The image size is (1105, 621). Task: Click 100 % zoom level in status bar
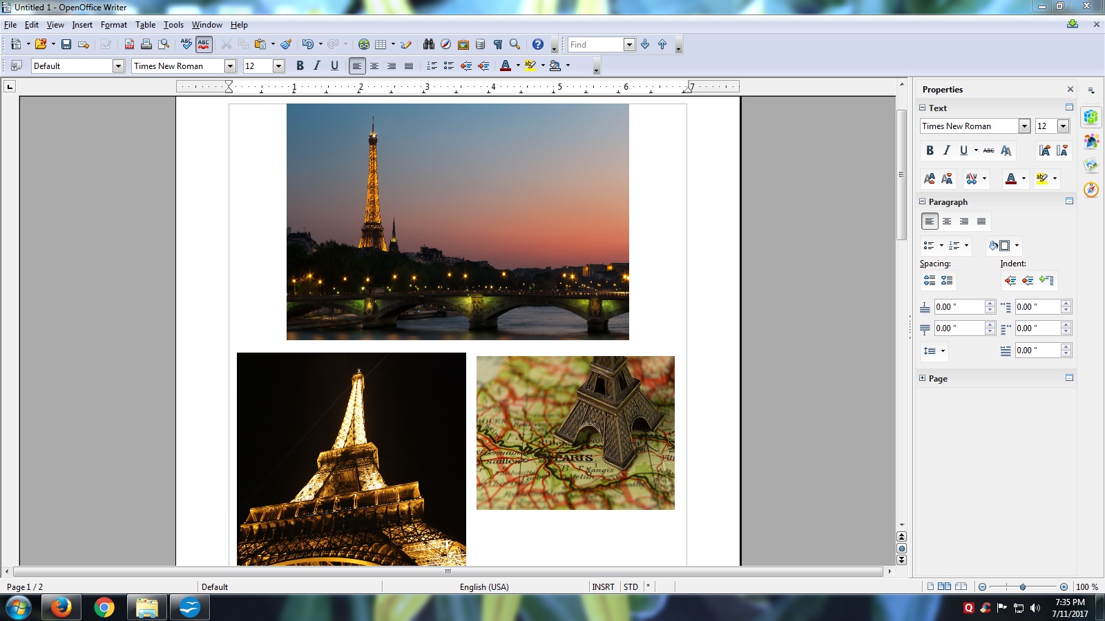click(1086, 586)
